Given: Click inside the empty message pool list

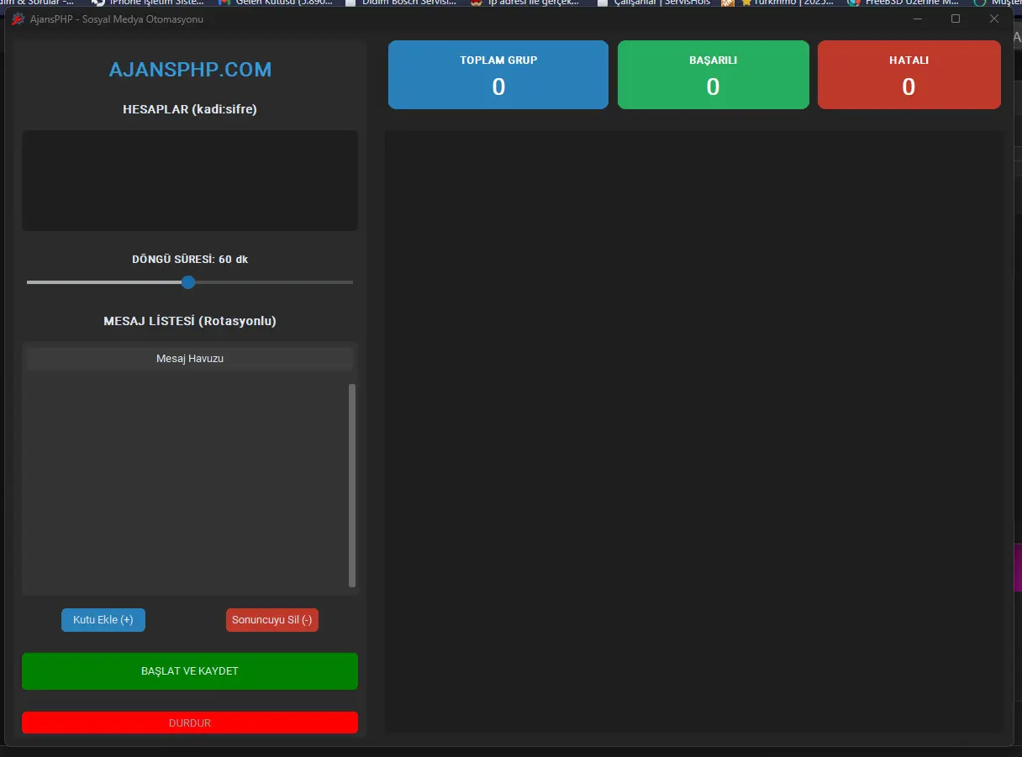Looking at the screenshot, I should coord(185,483).
